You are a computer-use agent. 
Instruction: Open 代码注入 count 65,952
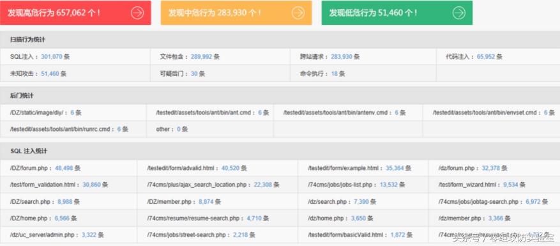(x=486, y=56)
